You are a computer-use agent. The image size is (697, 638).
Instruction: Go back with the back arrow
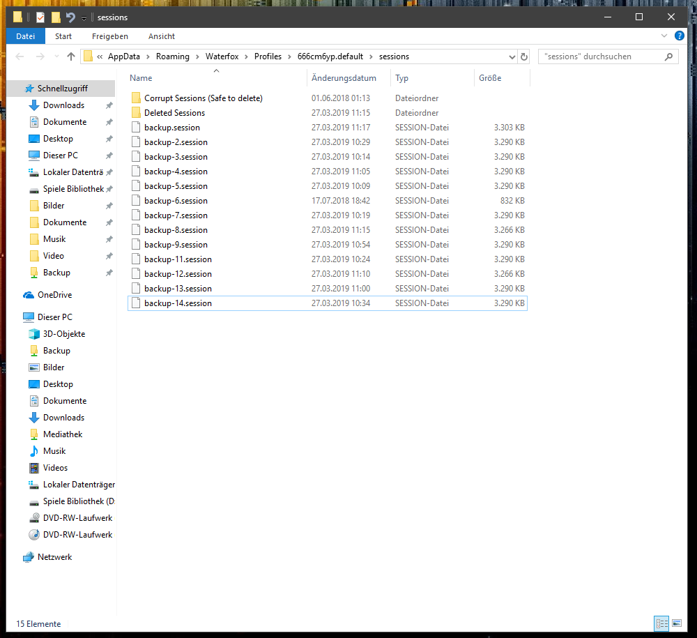pyautogui.click(x=20, y=56)
